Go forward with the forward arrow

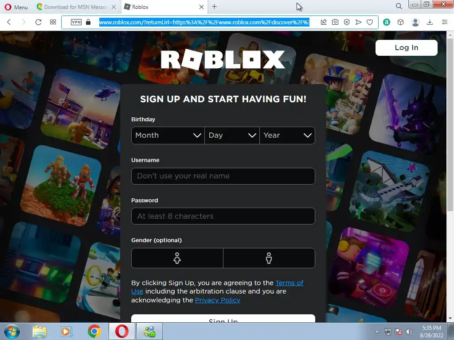[24, 22]
